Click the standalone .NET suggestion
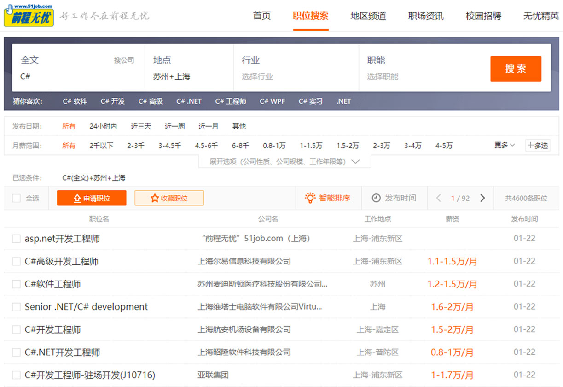Viewport: 563px width, 387px height. click(x=343, y=101)
